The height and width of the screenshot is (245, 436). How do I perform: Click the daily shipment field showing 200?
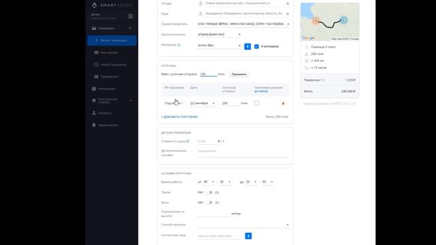pos(230,103)
